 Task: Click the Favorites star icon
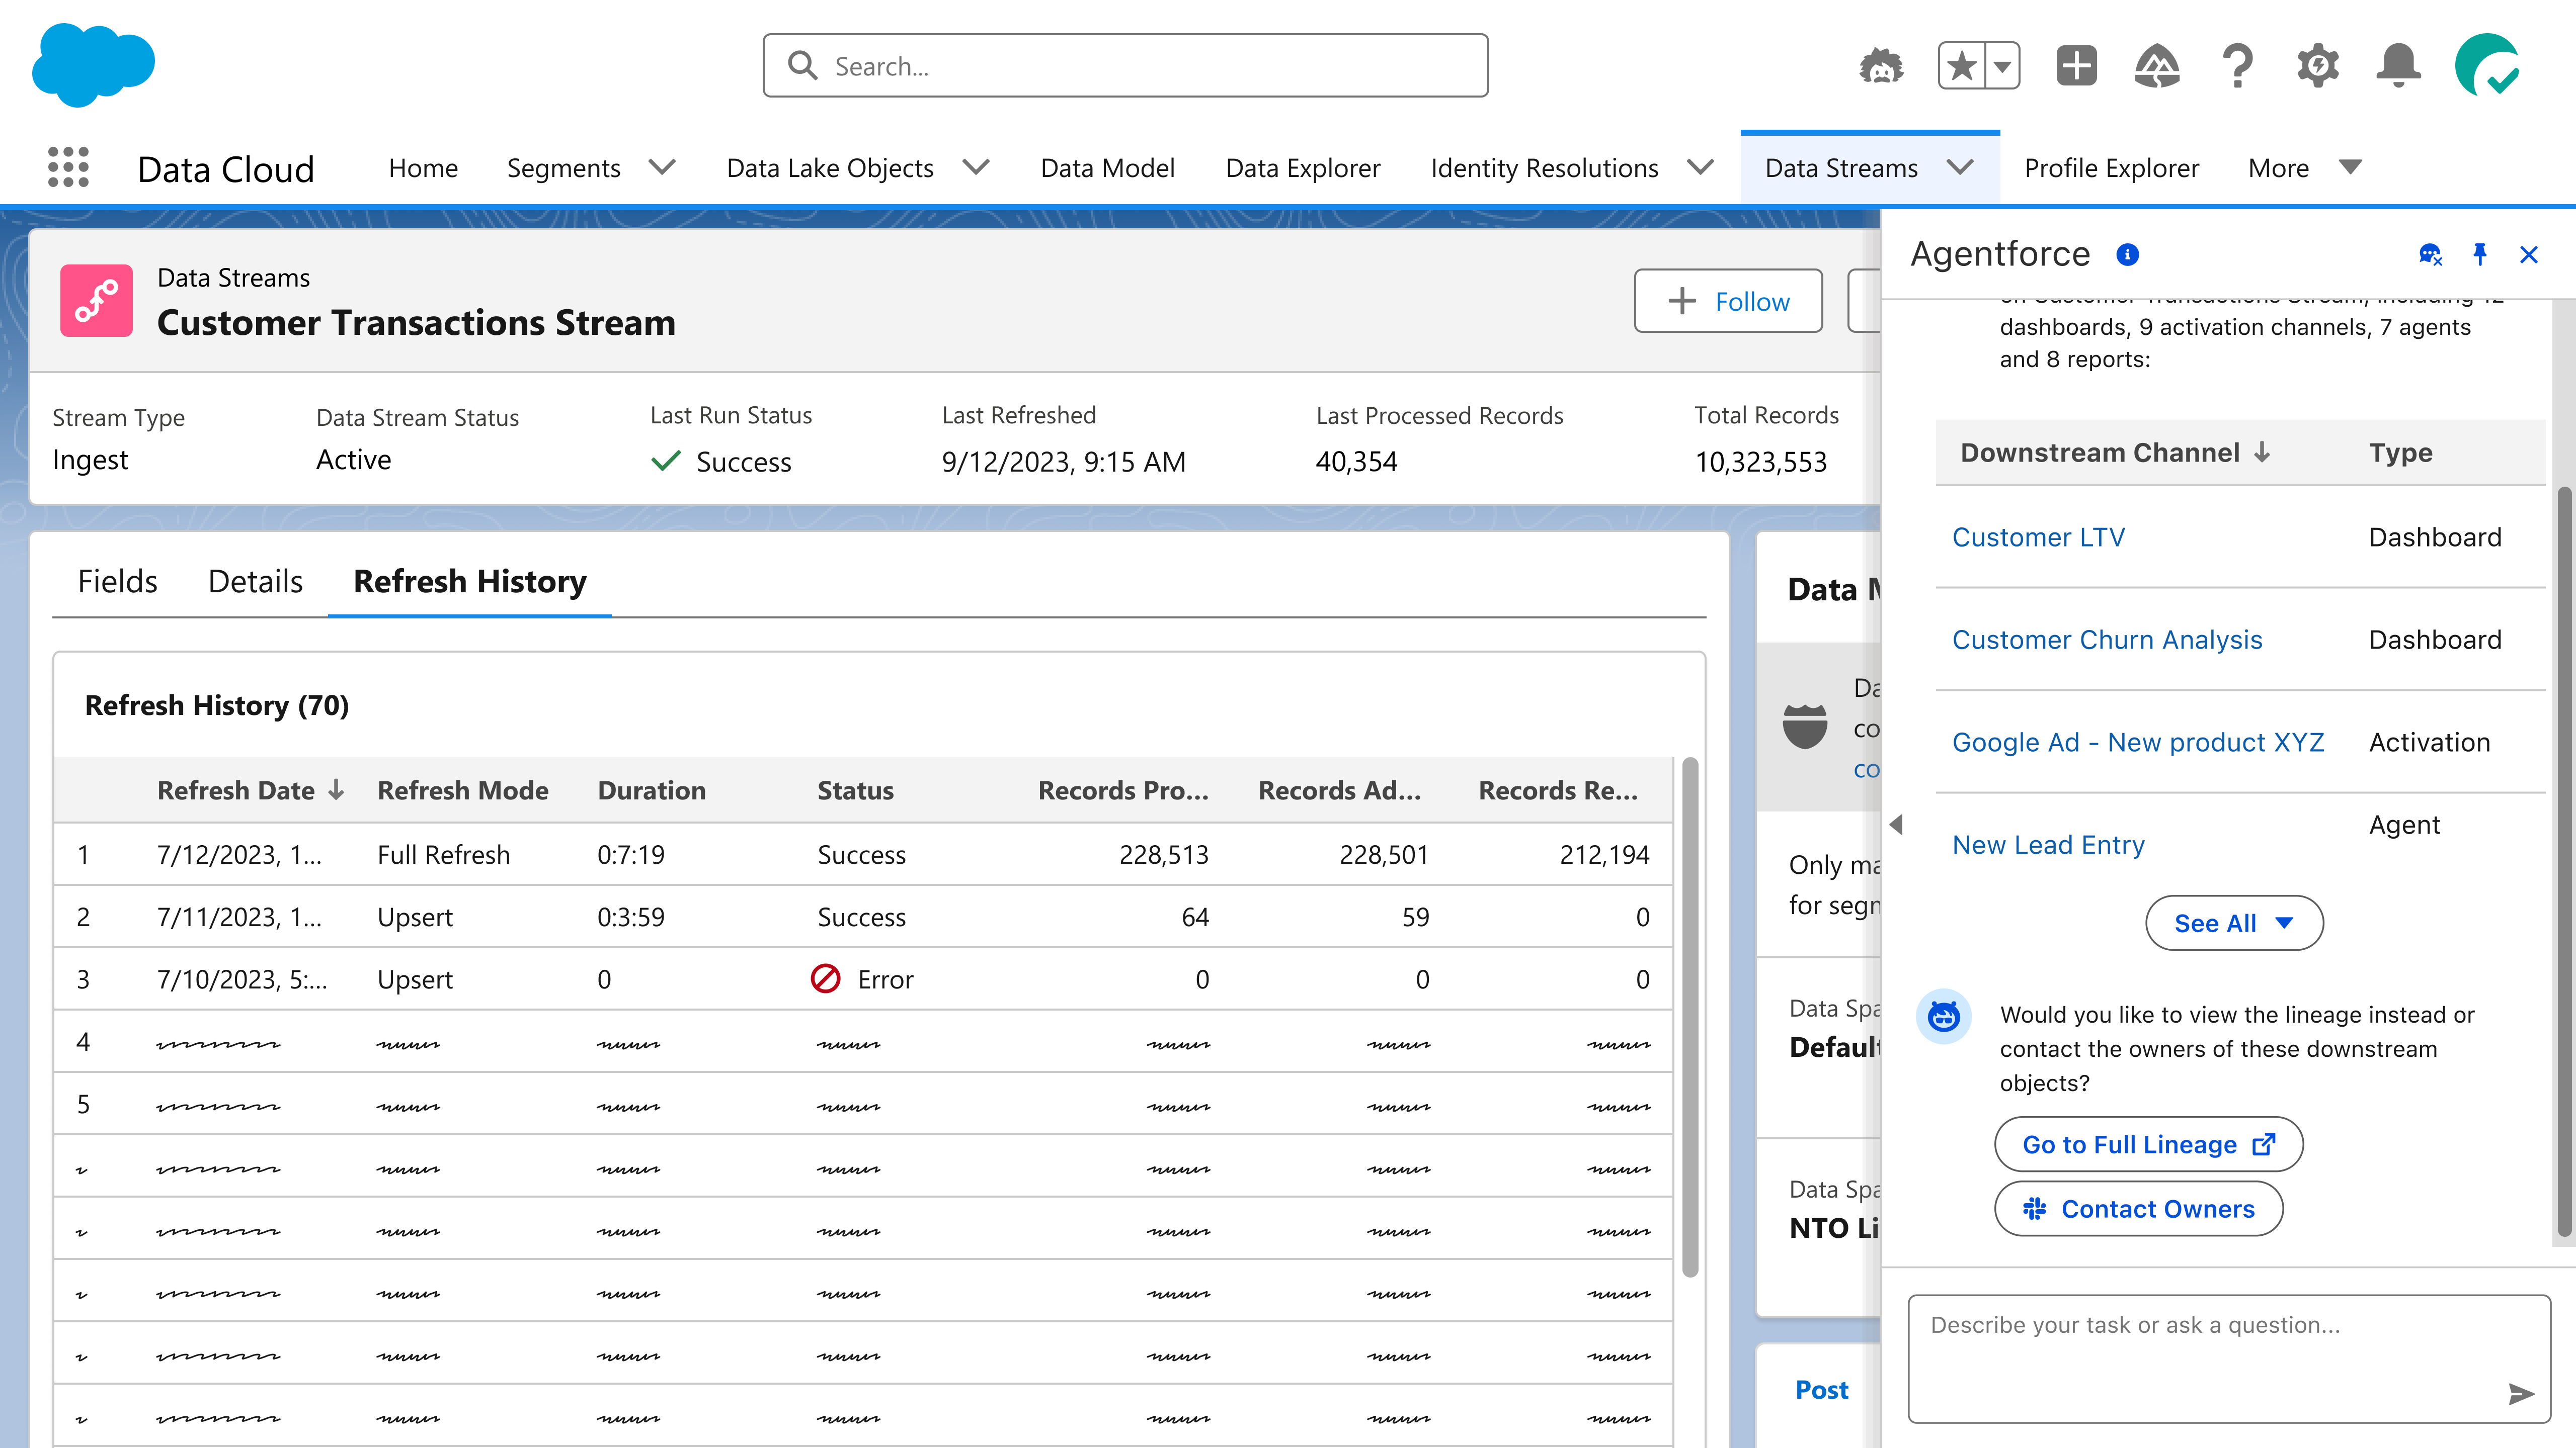[1962, 67]
